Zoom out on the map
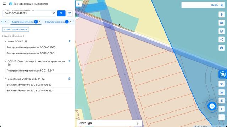The image size is (227, 127). [x=221, y=117]
